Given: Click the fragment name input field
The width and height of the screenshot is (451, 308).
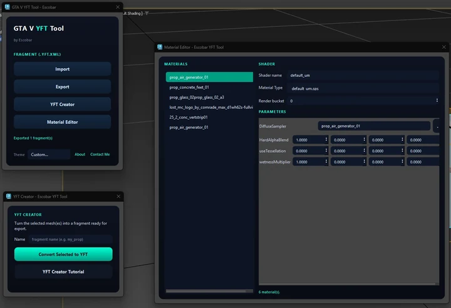Looking at the screenshot, I should [x=70, y=239].
